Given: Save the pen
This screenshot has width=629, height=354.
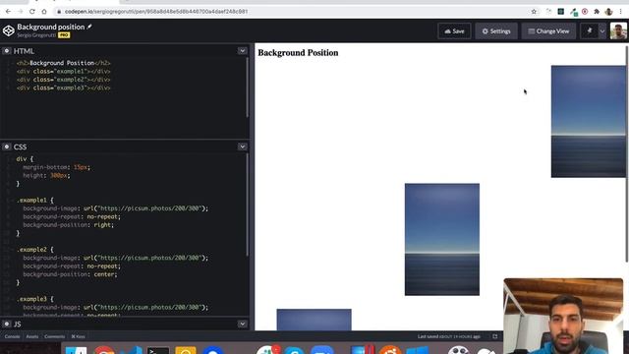Looking at the screenshot, I should point(454,30).
